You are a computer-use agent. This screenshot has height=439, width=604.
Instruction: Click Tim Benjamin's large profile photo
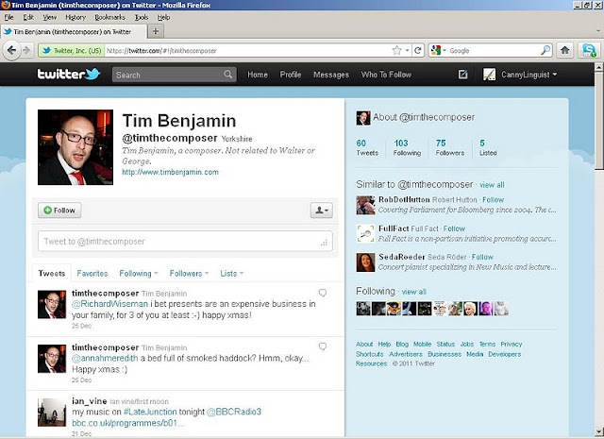tap(75, 147)
